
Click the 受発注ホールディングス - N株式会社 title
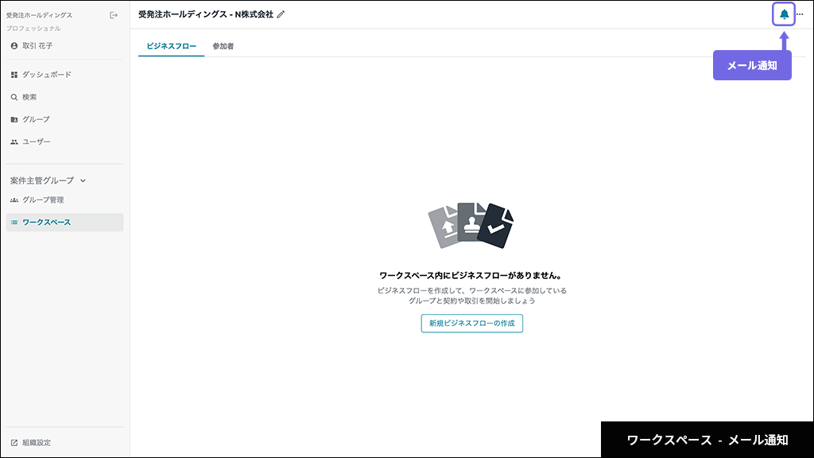[206, 14]
